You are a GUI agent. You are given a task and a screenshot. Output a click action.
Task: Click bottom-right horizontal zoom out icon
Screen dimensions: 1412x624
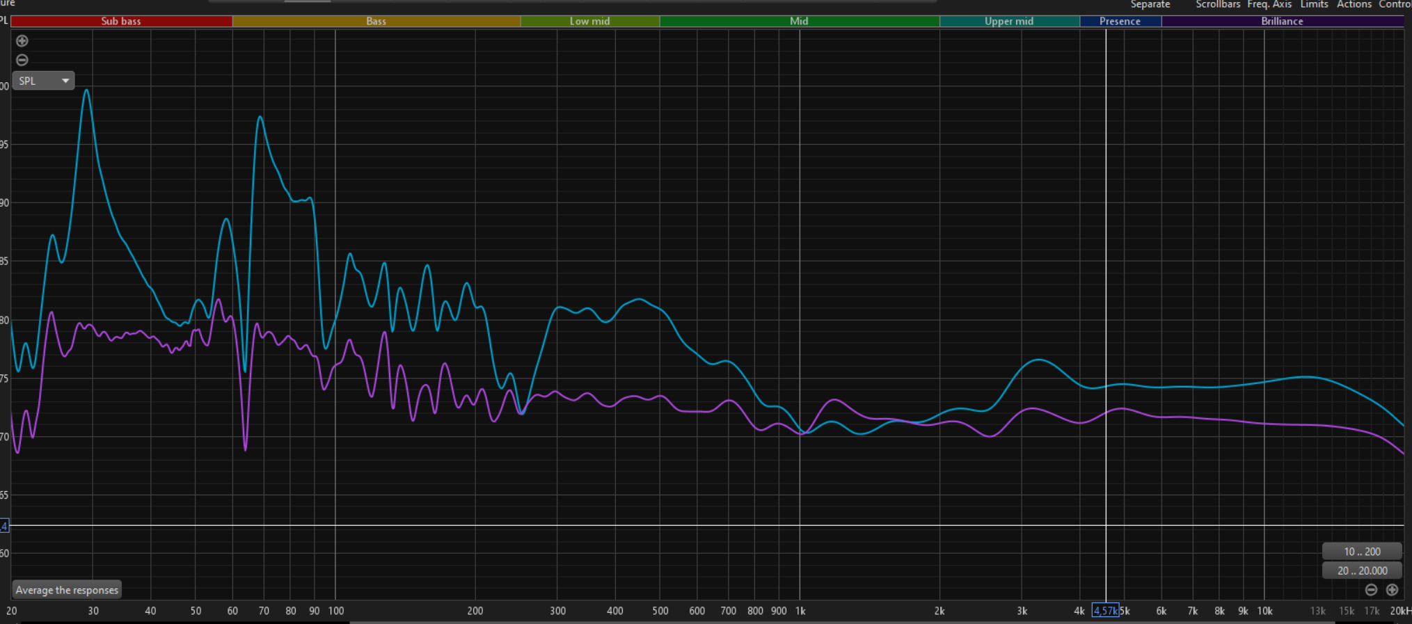tap(1371, 590)
